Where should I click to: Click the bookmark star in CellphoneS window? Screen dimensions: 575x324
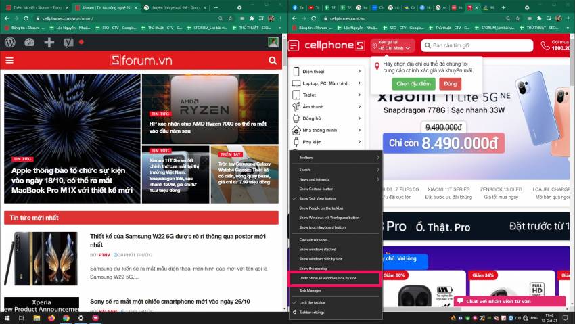[517, 18]
